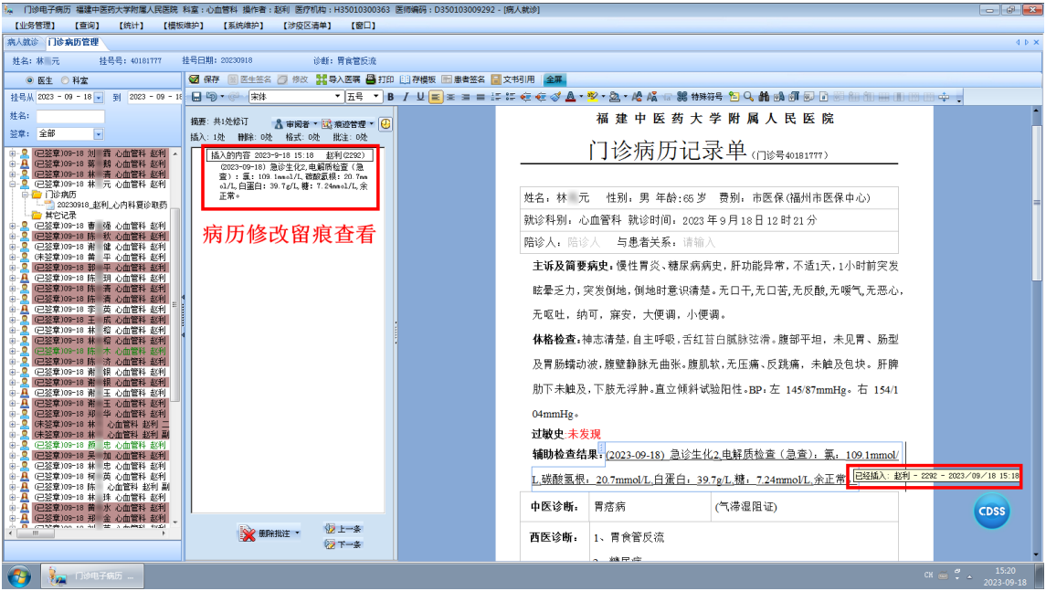This screenshot has width=1046, height=591.
Task: Click the format painter brush icon
Action: point(555,97)
